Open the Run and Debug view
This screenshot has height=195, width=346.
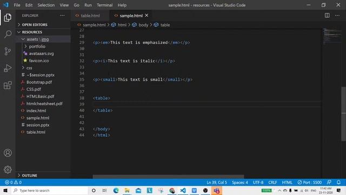pos(8,68)
